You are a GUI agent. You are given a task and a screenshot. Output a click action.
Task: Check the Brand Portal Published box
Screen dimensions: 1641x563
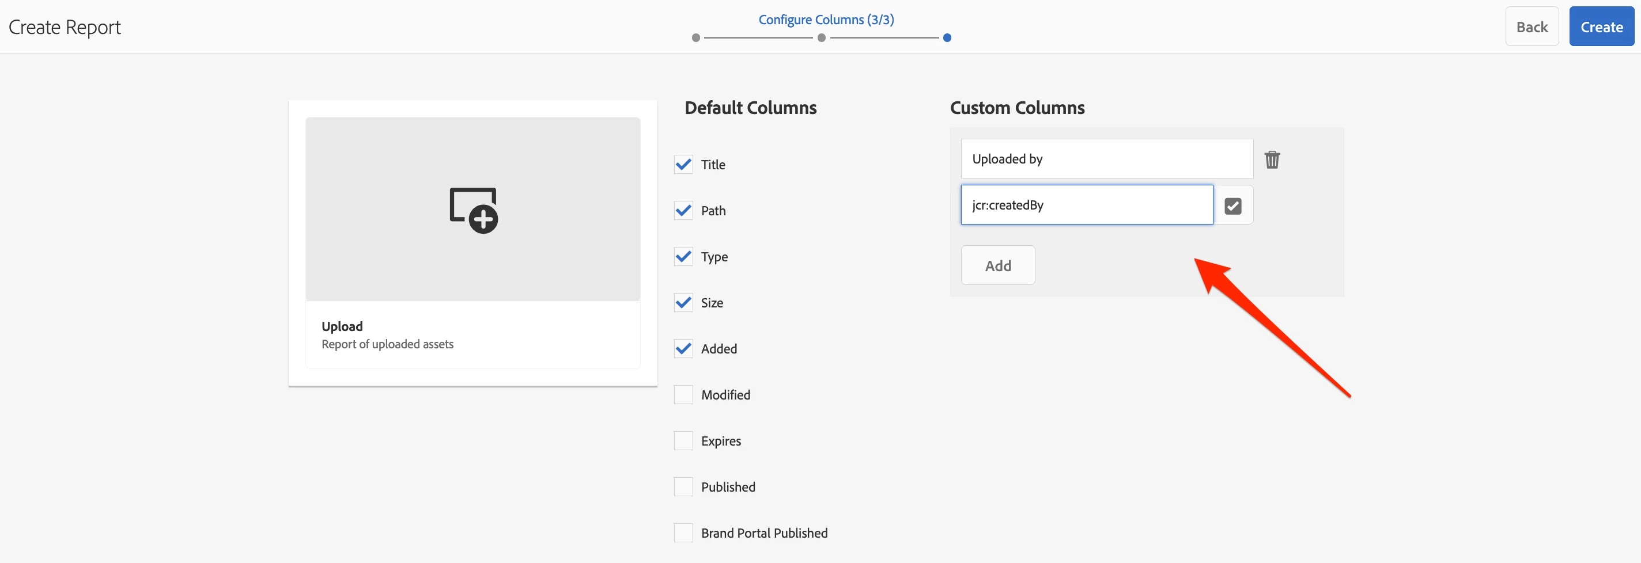(x=683, y=533)
